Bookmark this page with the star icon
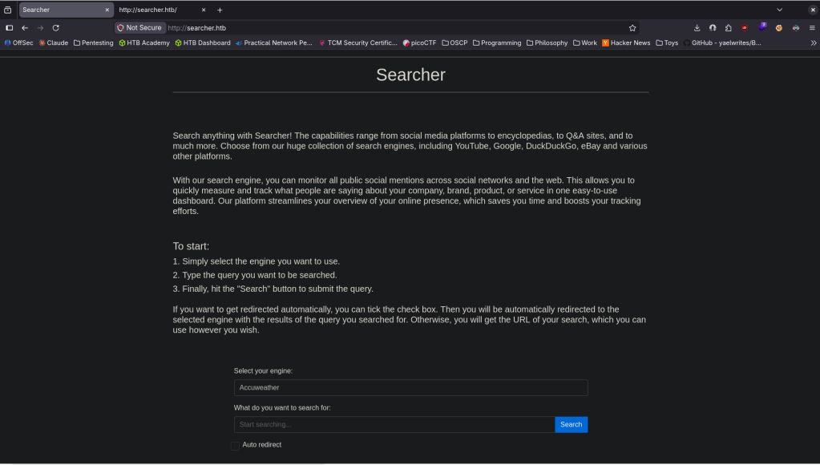 pyautogui.click(x=632, y=27)
